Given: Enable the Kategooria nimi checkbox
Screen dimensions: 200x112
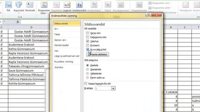Looking at the screenshot, I should click(87, 37).
